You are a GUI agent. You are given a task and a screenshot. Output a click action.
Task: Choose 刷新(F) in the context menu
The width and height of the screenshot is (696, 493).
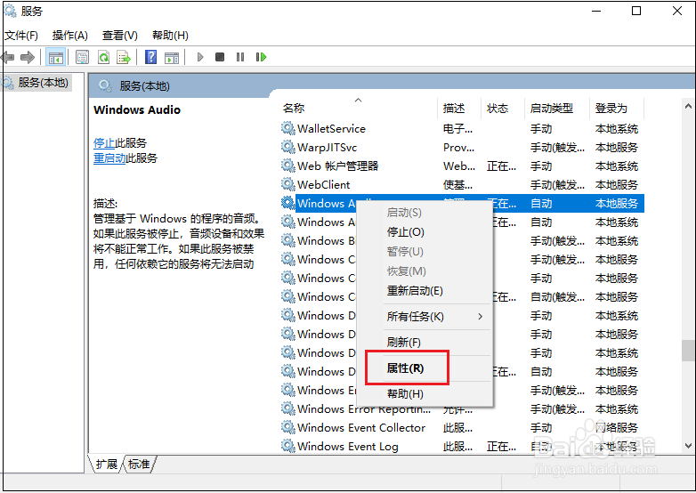(425, 342)
